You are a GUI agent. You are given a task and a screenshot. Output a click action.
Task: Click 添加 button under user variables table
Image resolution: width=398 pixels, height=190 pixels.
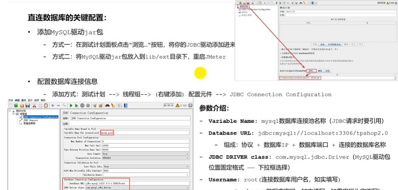(322, 44)
